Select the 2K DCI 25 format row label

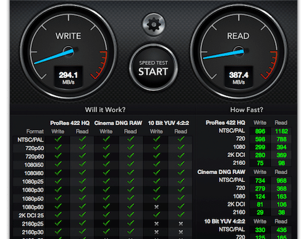31,215
